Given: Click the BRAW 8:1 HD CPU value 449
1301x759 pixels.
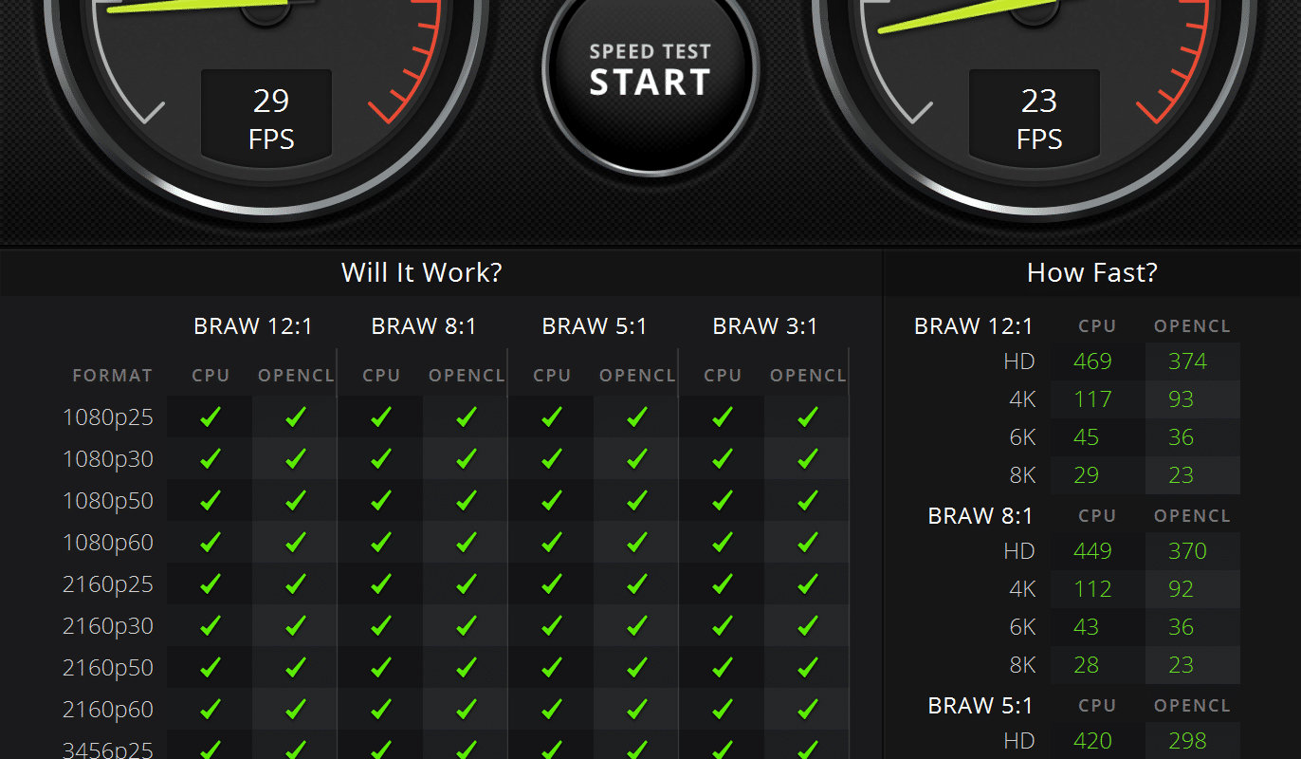Looking at the screenshot, I should (x=1092, y=551).
